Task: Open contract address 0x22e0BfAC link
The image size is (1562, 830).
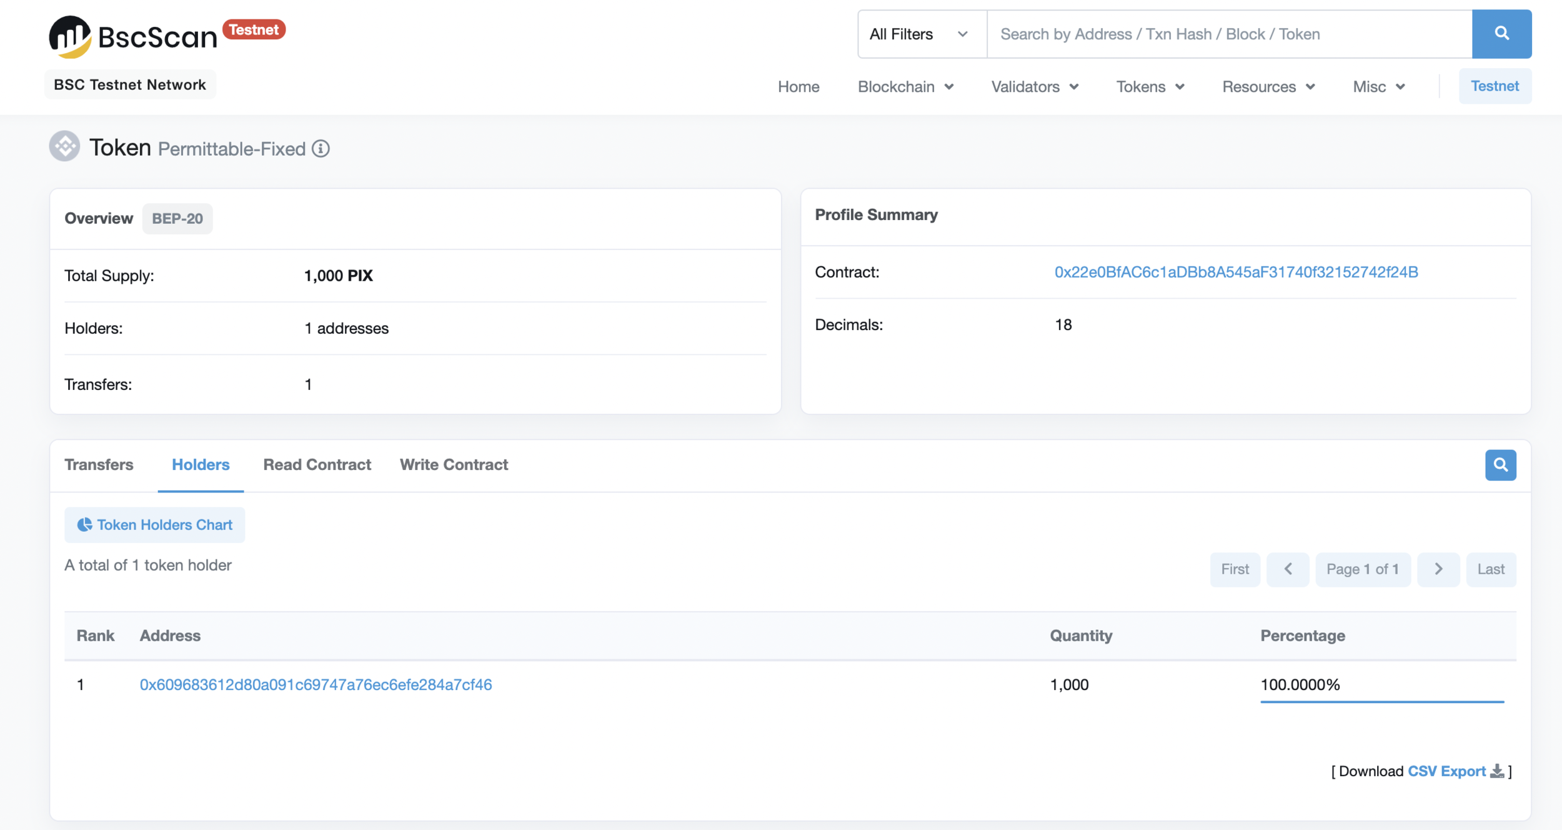Action: (1236, 272)
